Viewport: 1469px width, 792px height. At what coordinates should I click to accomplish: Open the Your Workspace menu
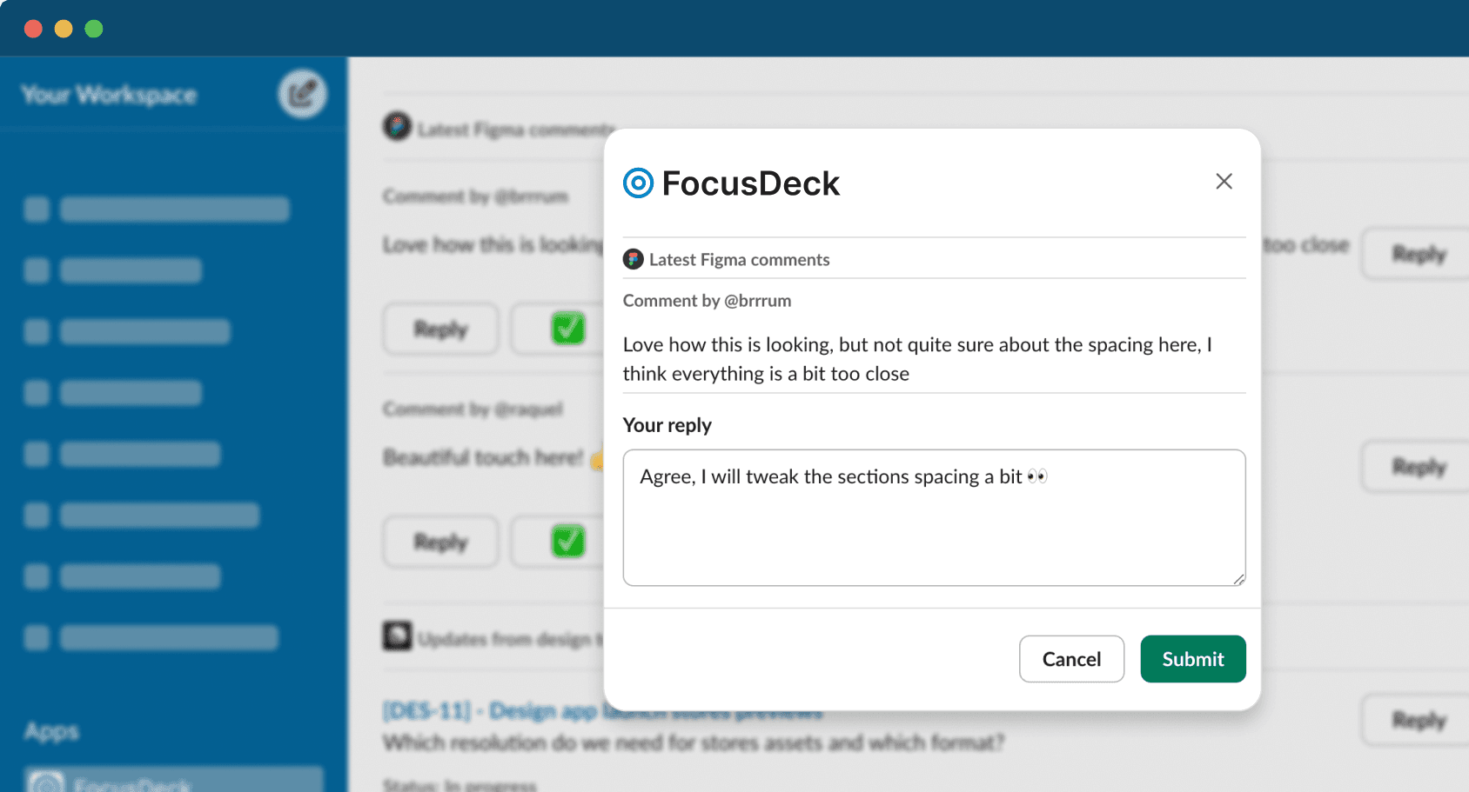pos(109,95)
